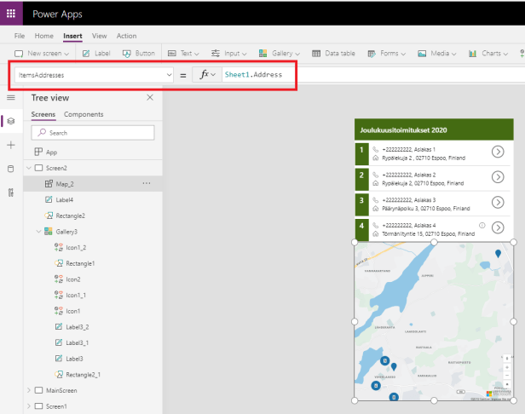Screen dimensions: 525x414
Task: Click the more options ellipsis for Map_2
Action: pyautogui.click(x=147, y=183)
